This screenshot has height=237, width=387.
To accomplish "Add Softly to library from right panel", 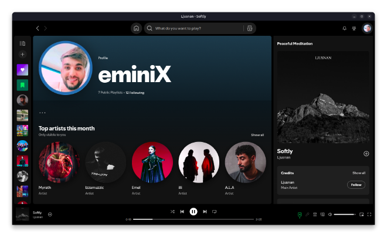I will (x=366, y=154).
